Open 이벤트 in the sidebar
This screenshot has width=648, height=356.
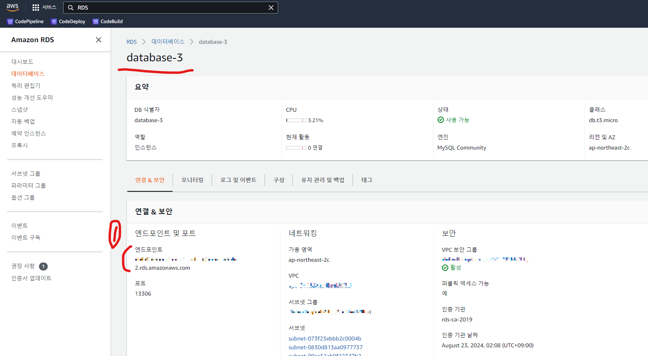[x=19, y=226]
